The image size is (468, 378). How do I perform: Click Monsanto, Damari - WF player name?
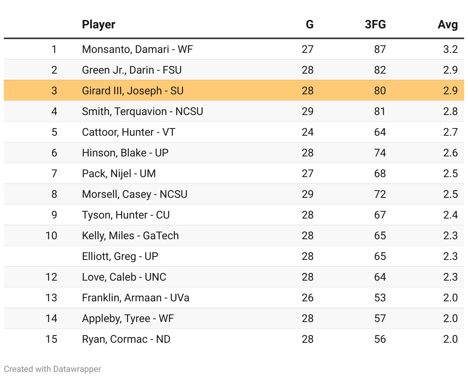tap(137, 49)
